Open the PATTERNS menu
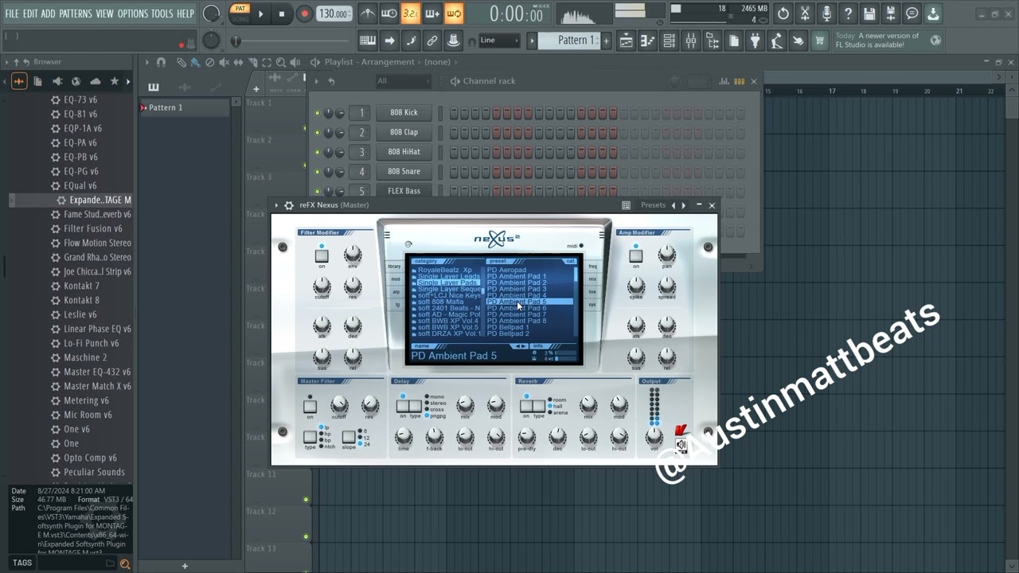The height and width of the screenshot is (573, 1019). (x=76, y=14)
